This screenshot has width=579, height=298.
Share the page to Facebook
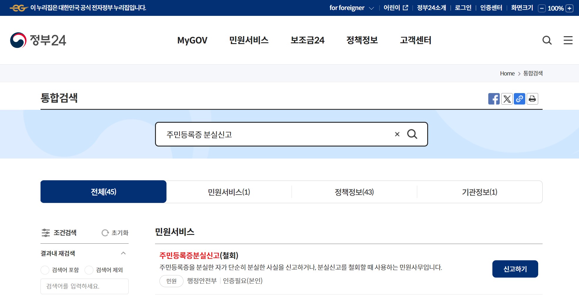[494, 99]
